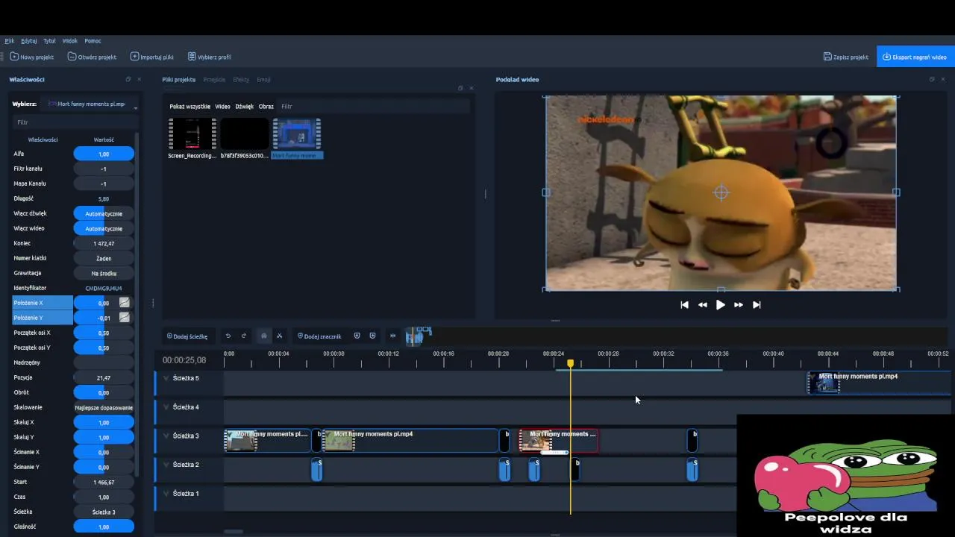
Task: Click the properties Filtr input field
Action: click(x=74, y=122)
